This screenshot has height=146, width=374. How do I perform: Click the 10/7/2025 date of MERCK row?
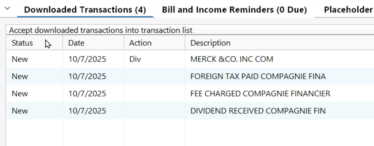click(87, 59)
